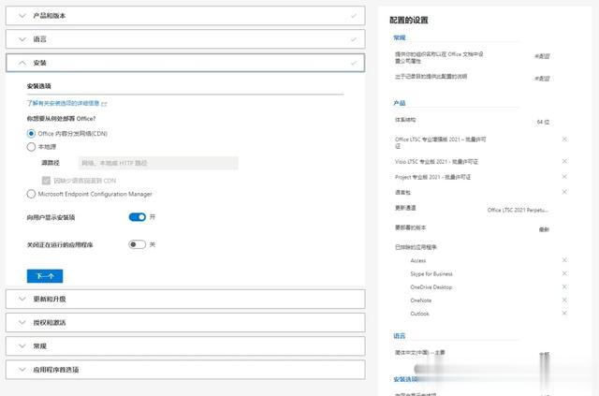Click the external link icon beside details link
The image size is (599, 396).
coord(104,104)
